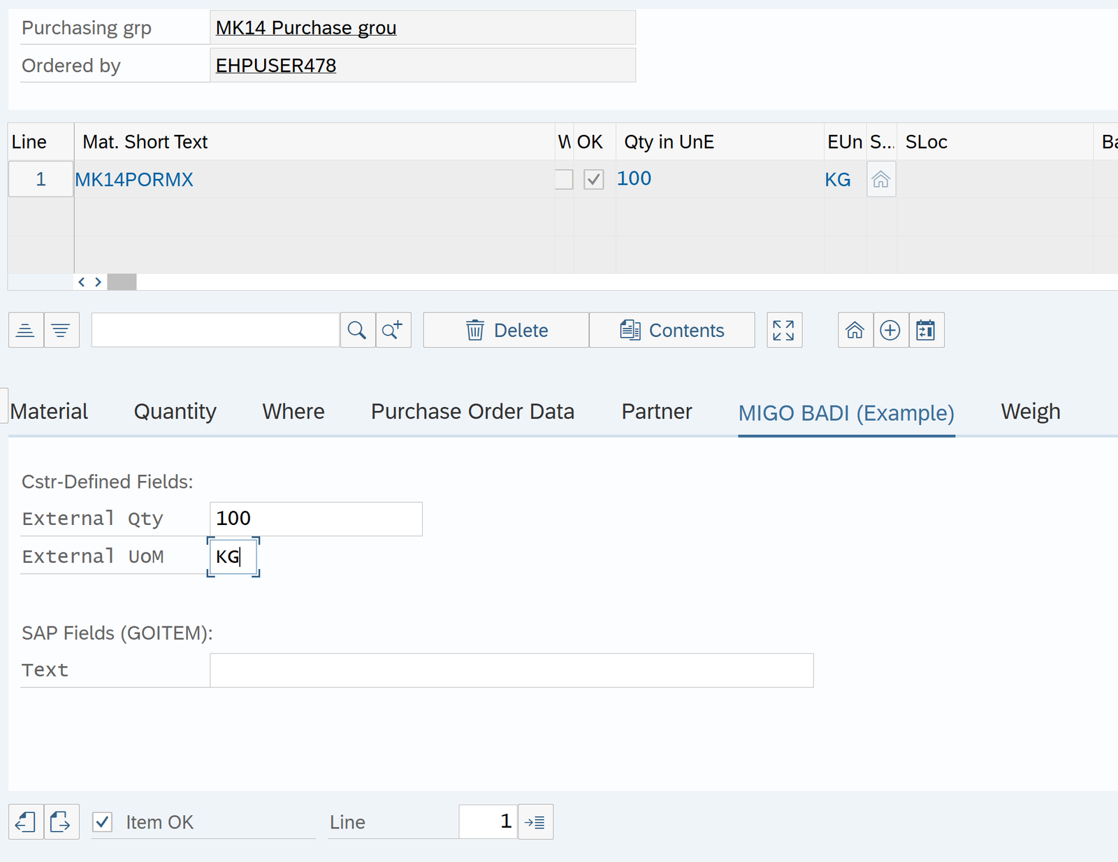Click the house icon in lower toolbar

(855, 330)
